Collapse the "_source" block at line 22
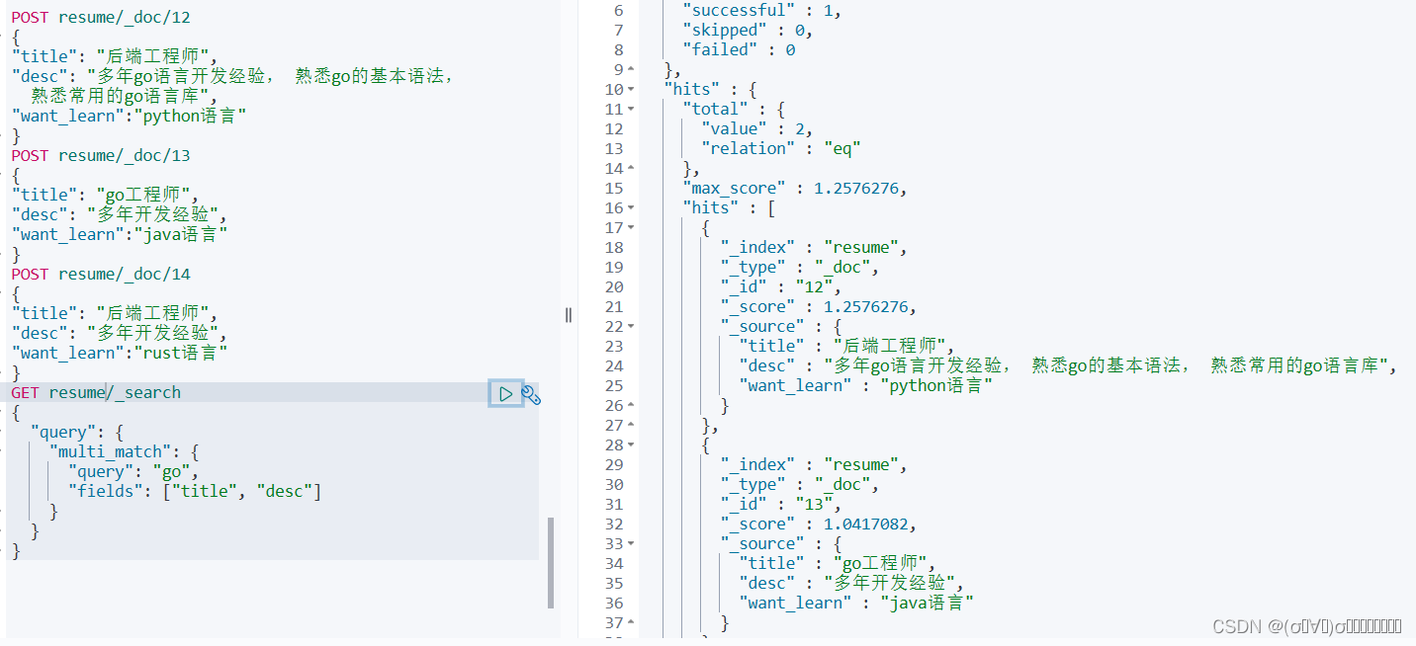Screen dimensions: 1416x646 click(x=633, y=327)
